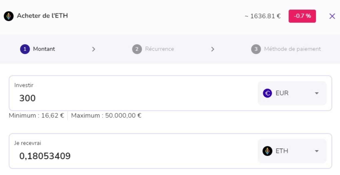Click the euro currency icon
The height and width of the screenshot is (175, 340).
267,93
